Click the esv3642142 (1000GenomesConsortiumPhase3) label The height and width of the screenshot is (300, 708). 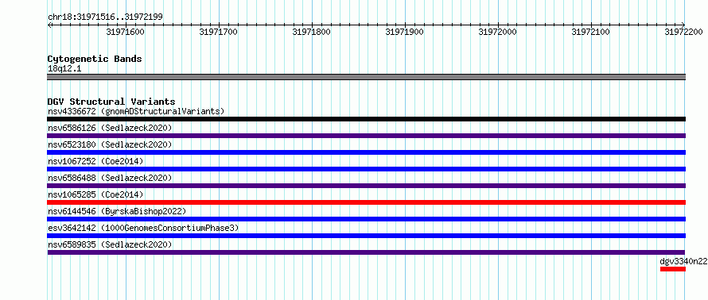point(143,228)
